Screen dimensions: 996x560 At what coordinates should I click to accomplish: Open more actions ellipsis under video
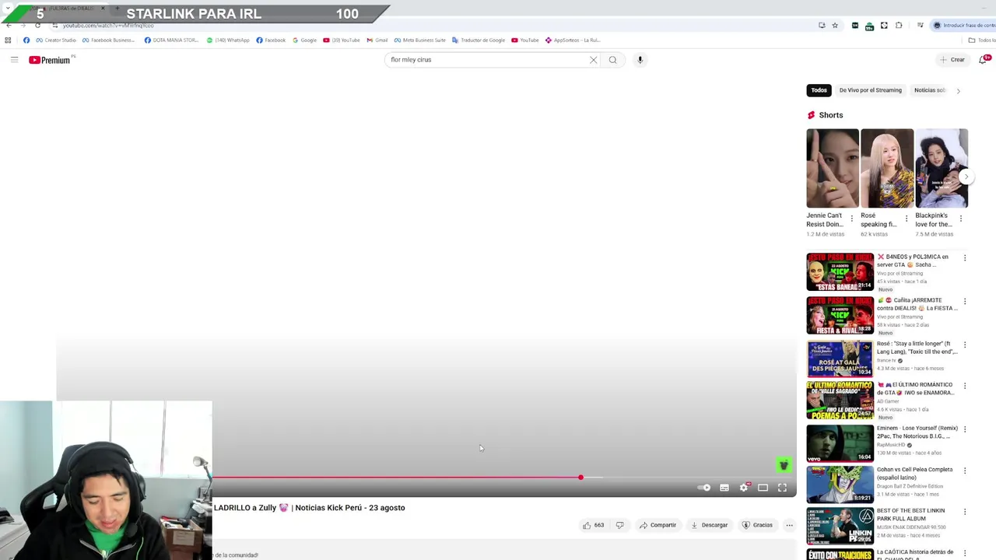789,525
